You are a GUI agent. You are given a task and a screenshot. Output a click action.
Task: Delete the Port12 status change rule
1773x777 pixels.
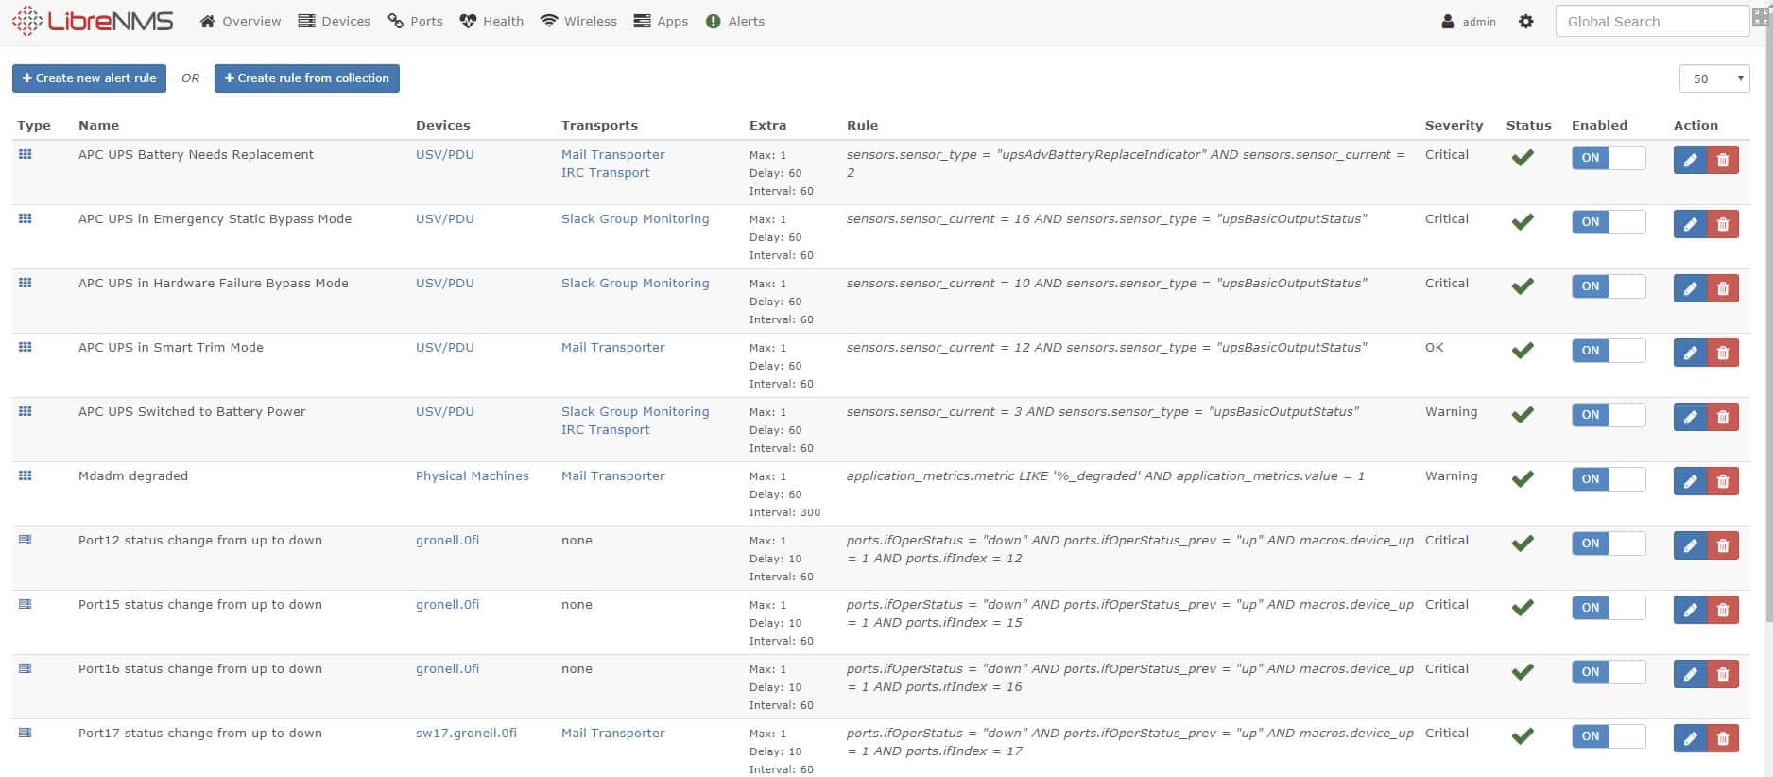coord(1723,545)
